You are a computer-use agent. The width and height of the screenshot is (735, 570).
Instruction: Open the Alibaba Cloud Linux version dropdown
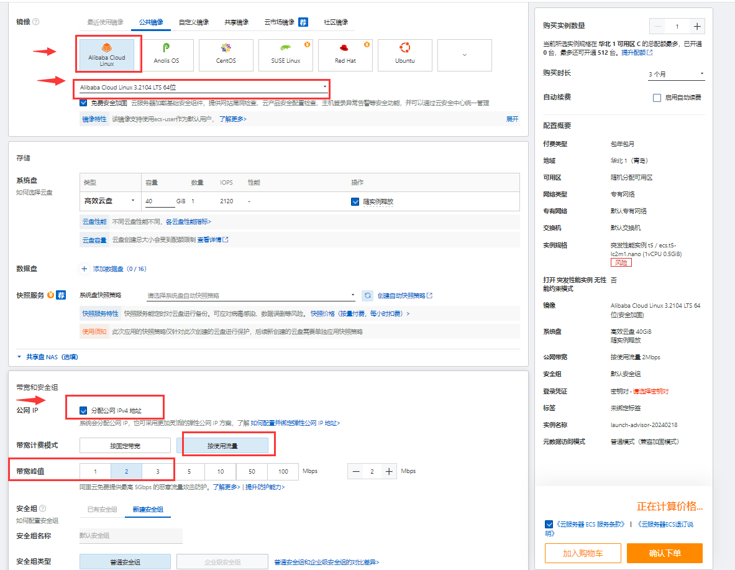click(202, 87)
